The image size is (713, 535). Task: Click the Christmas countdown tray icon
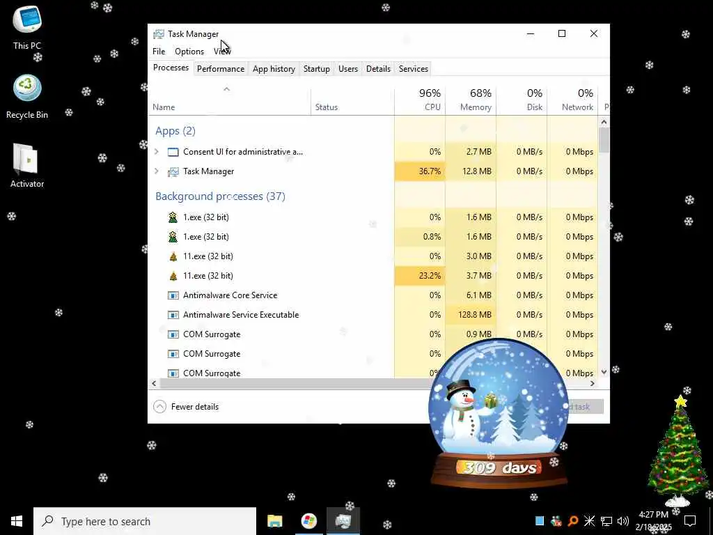pos(556,521)
